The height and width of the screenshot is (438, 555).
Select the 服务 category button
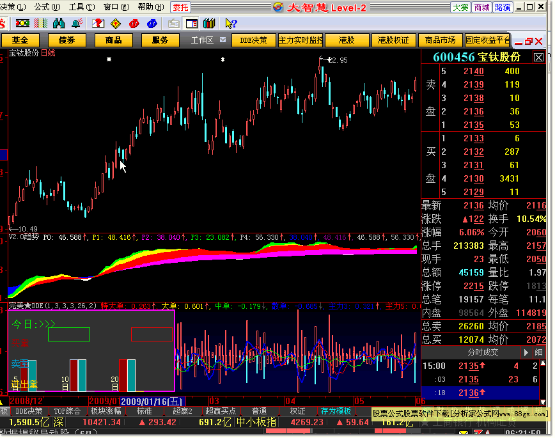point(160,40)
